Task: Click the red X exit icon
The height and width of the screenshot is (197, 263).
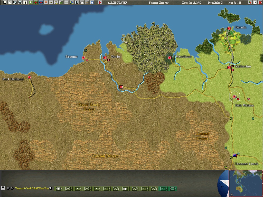Action: click(x=260, y=3)
